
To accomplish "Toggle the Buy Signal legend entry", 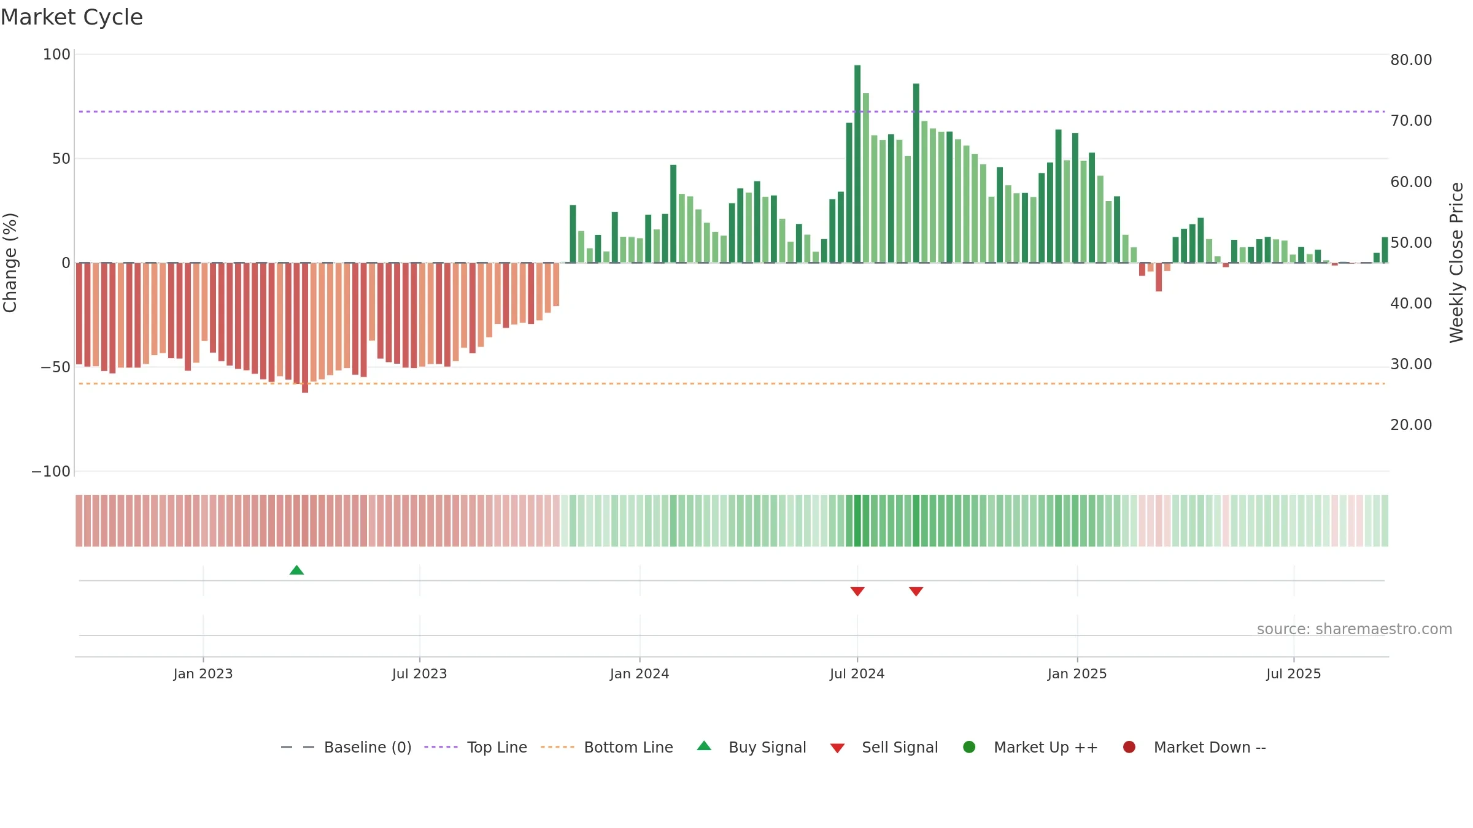I will (752, 747).
